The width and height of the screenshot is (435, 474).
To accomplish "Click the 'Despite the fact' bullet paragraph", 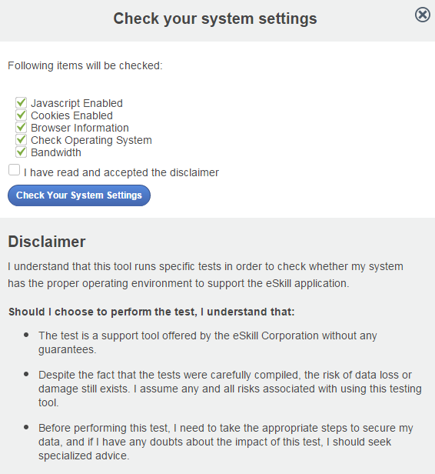I will (x=230, y=389).
